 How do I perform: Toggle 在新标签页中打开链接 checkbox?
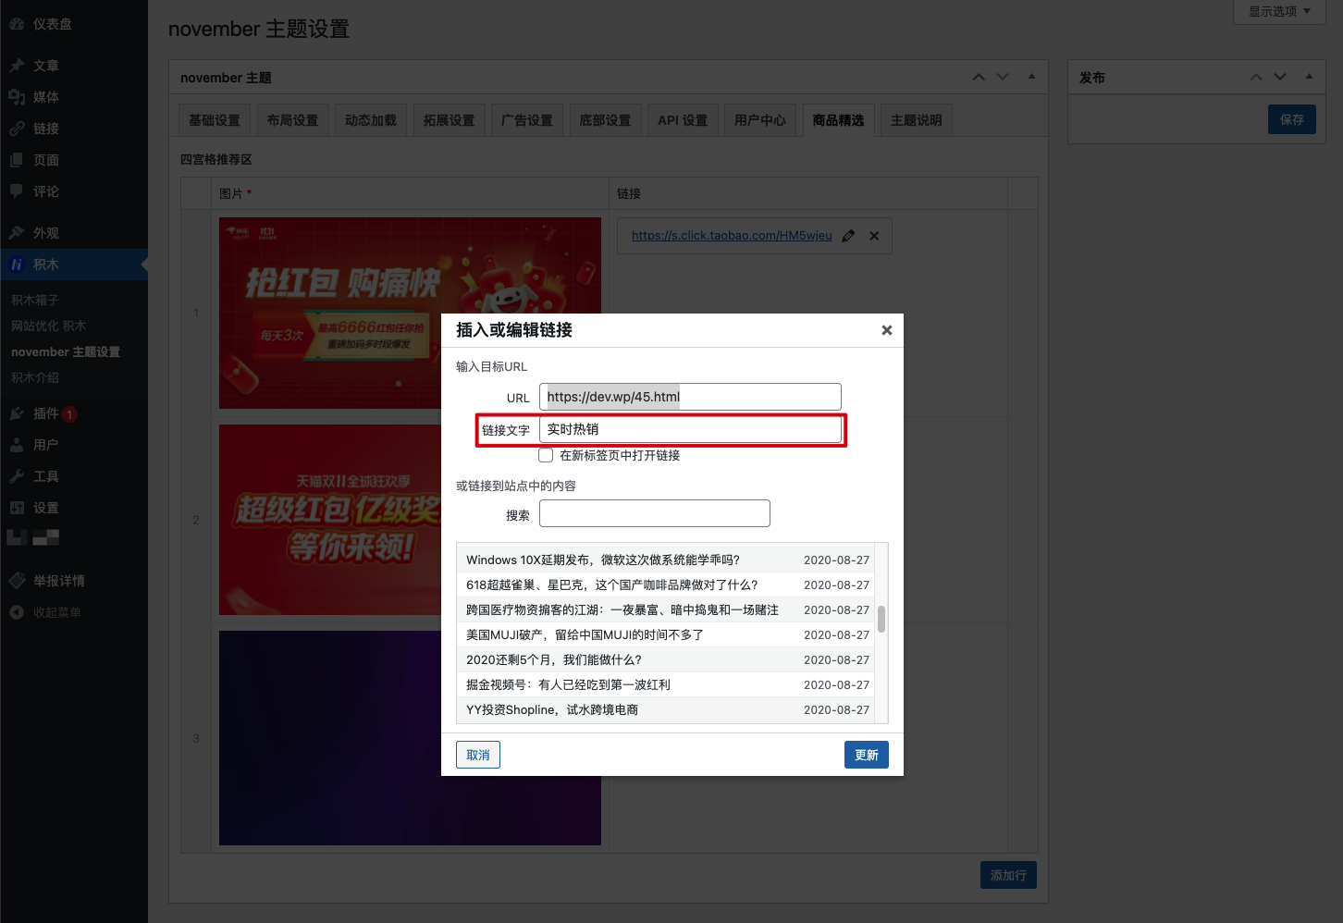pos(546,455)
